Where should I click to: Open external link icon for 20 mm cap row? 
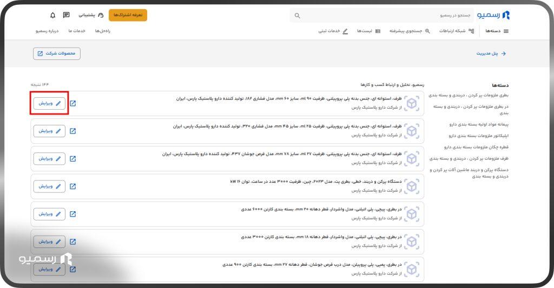73,214
